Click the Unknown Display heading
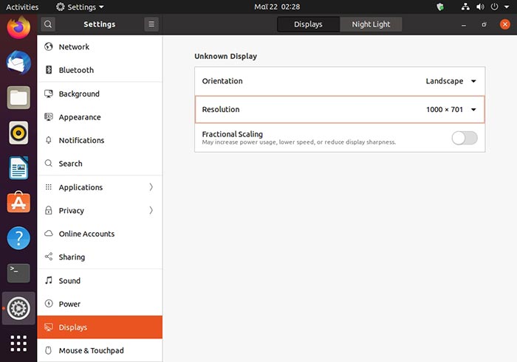Viewport: 517px width, 362px height. pos(225,56)
